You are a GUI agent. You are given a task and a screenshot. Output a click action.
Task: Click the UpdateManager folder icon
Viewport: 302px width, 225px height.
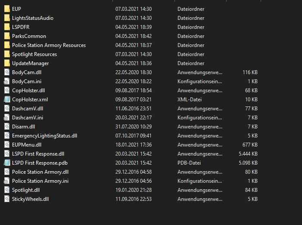[6, 63]
